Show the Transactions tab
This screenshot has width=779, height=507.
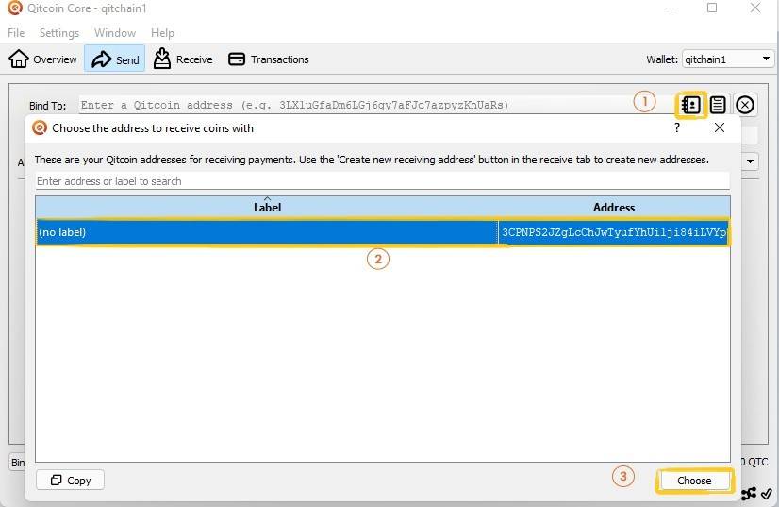(269, 59)
